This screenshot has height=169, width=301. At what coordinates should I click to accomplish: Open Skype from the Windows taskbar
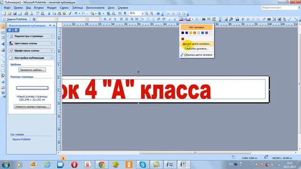[x=143, y=165]
